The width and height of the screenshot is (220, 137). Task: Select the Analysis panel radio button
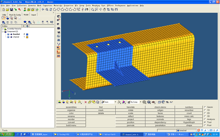point(205,119)
